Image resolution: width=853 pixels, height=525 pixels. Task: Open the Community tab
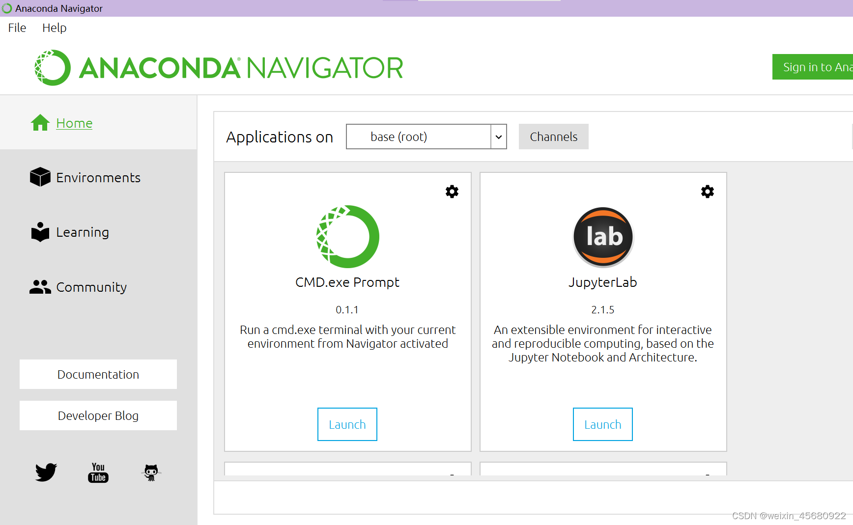coord(91,287)
